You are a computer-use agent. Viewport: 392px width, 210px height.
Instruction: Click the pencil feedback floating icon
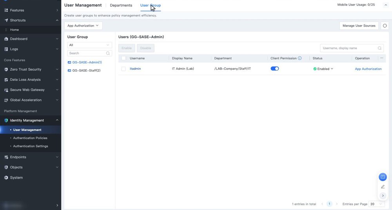click(x=383, y=187)
